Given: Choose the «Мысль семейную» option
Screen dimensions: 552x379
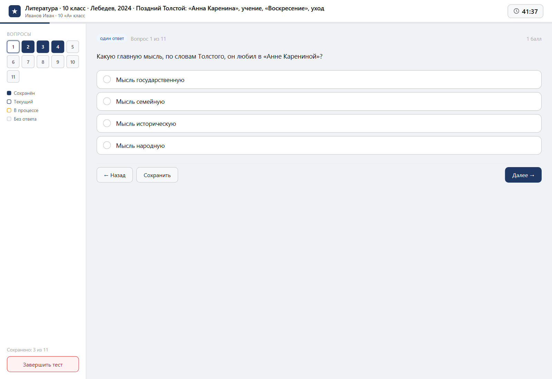Looking at the screenshot, I should pos(319,102).
